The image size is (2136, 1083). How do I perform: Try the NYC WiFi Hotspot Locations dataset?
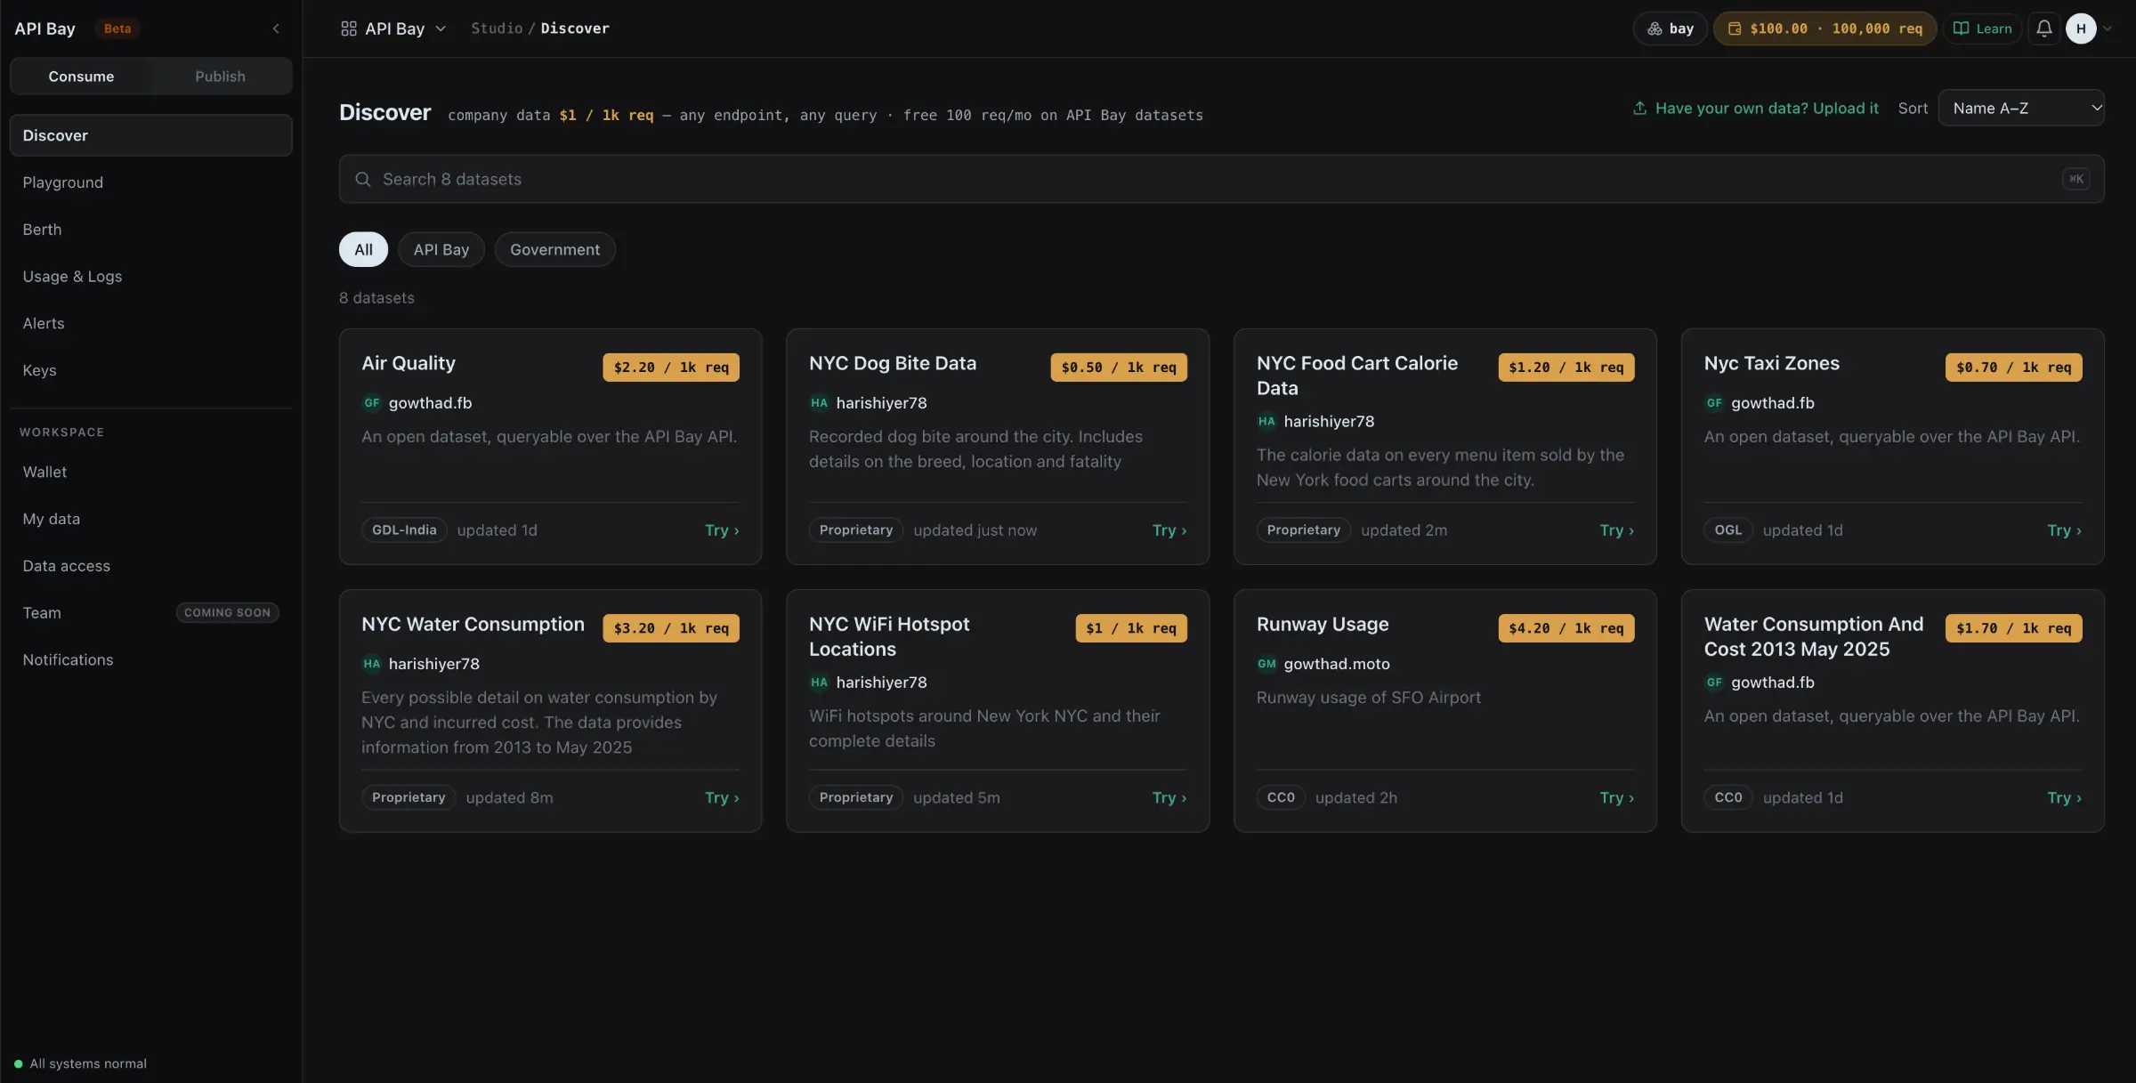[x=1169, y=798]
